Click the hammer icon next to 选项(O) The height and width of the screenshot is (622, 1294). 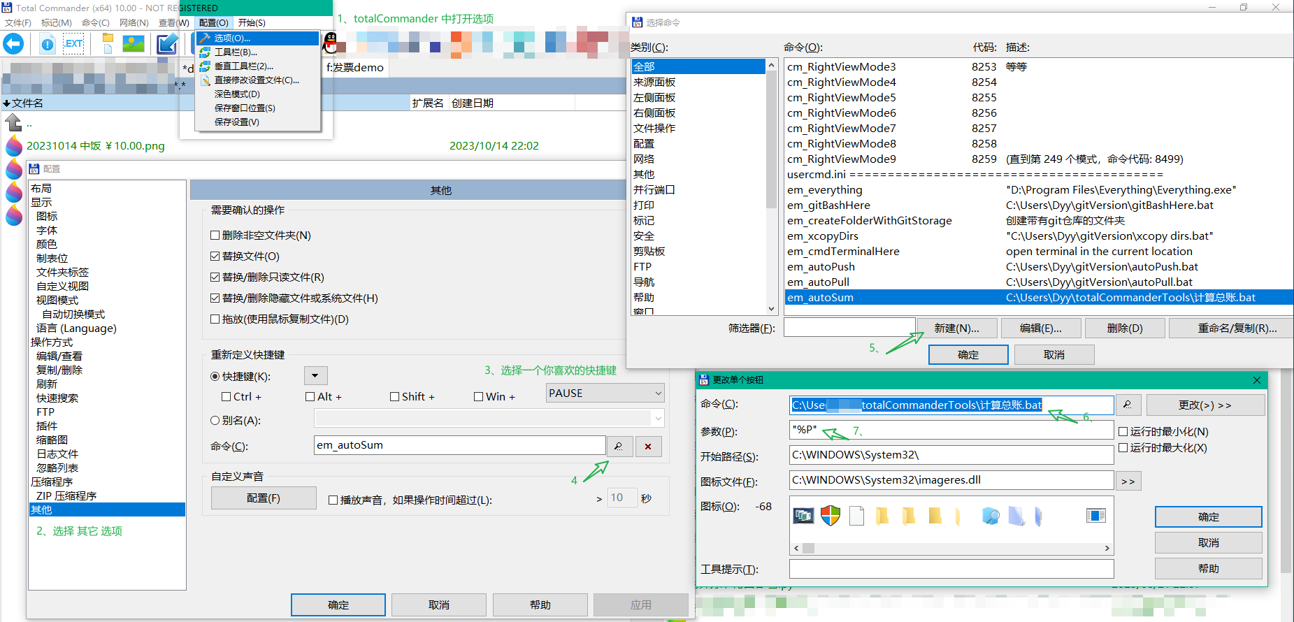pyautogui.click(x=205, y=38)
